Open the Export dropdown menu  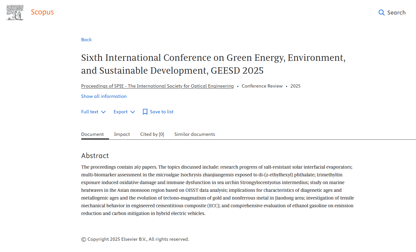click(121, 112)
